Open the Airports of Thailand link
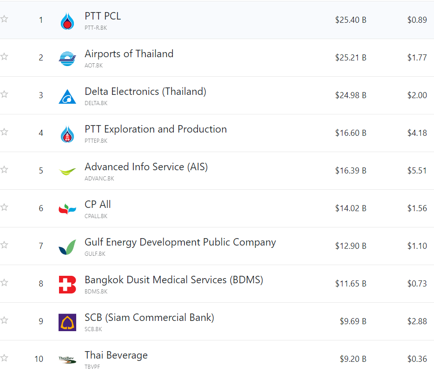The image size is (434, 373). (x=129, y=54)
